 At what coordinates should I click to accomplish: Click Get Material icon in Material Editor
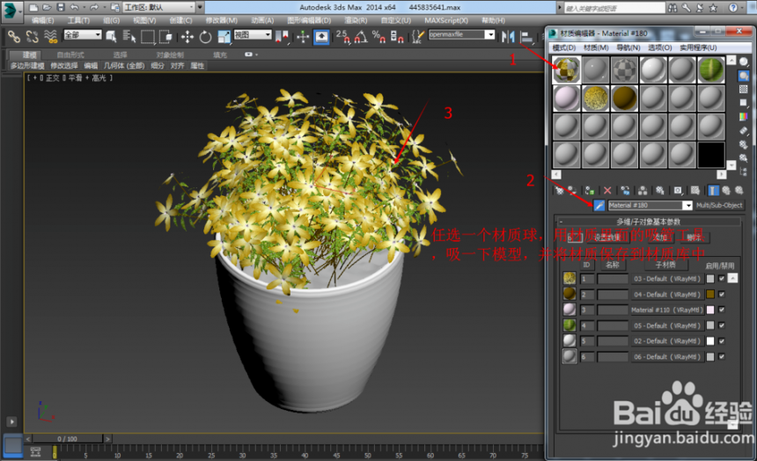click(559, 191)
